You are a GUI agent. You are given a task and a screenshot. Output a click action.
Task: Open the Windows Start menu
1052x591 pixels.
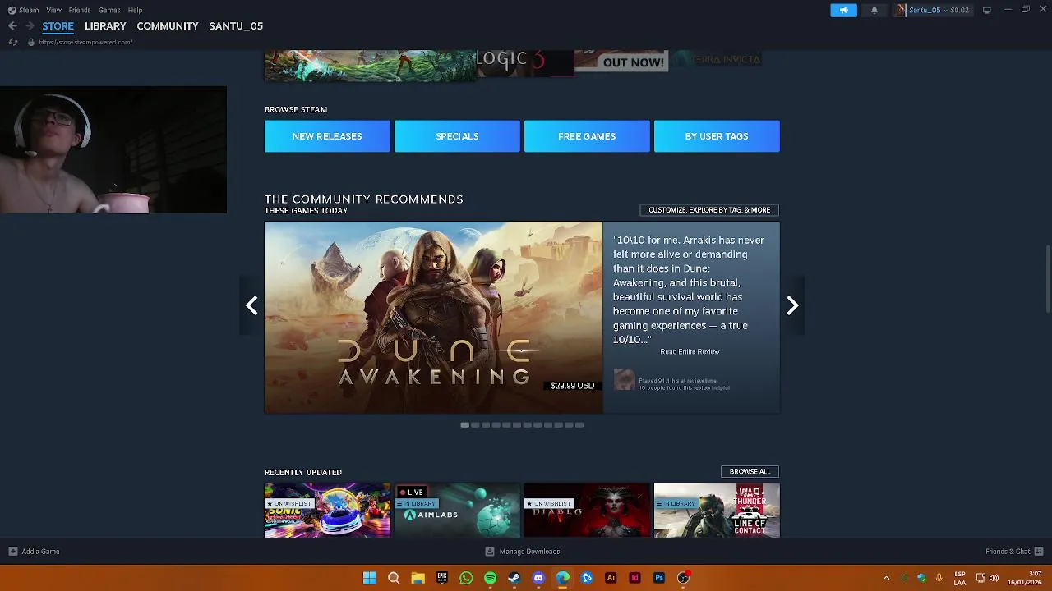[370, 578]
